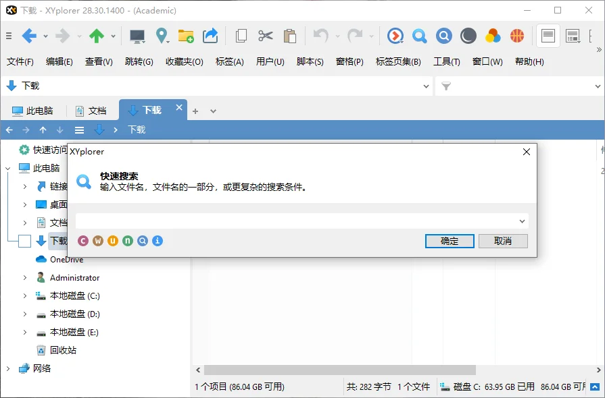Viewport: 605px width, 398px height.
Task: Open Up button dropdown arrow
Action: click(x=113, y=36)
